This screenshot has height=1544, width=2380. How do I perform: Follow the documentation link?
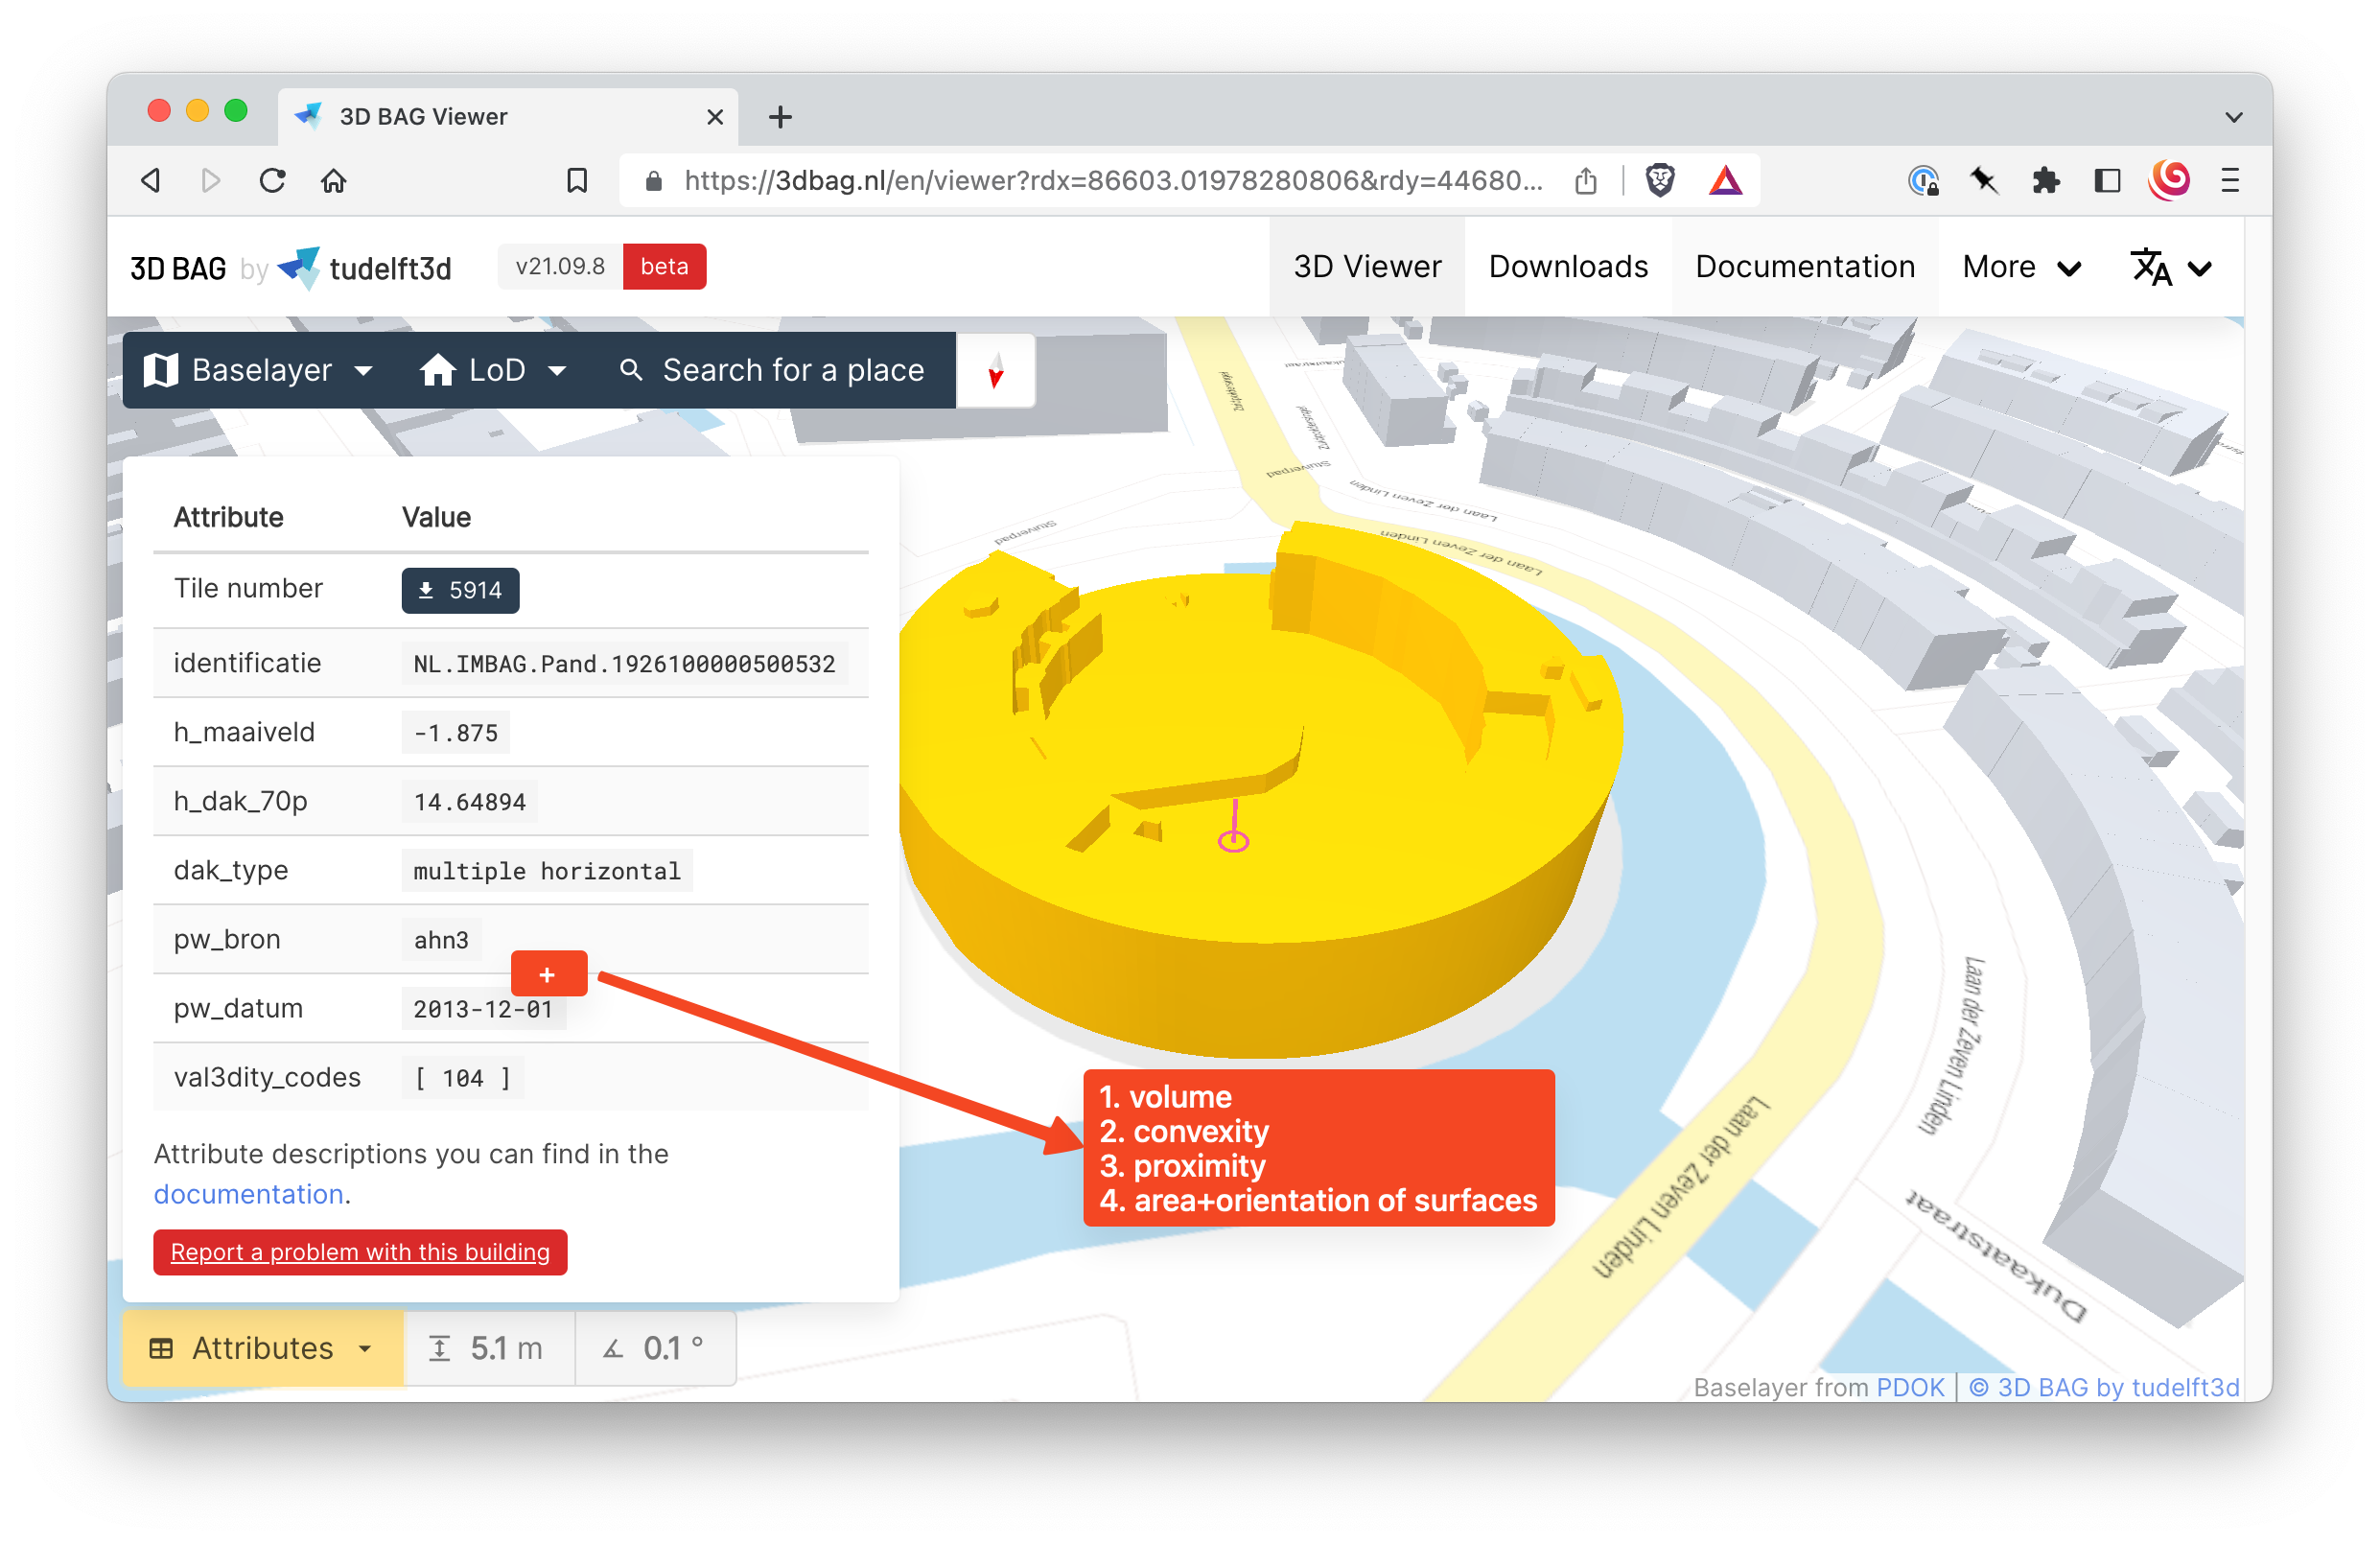[249, 1195]
